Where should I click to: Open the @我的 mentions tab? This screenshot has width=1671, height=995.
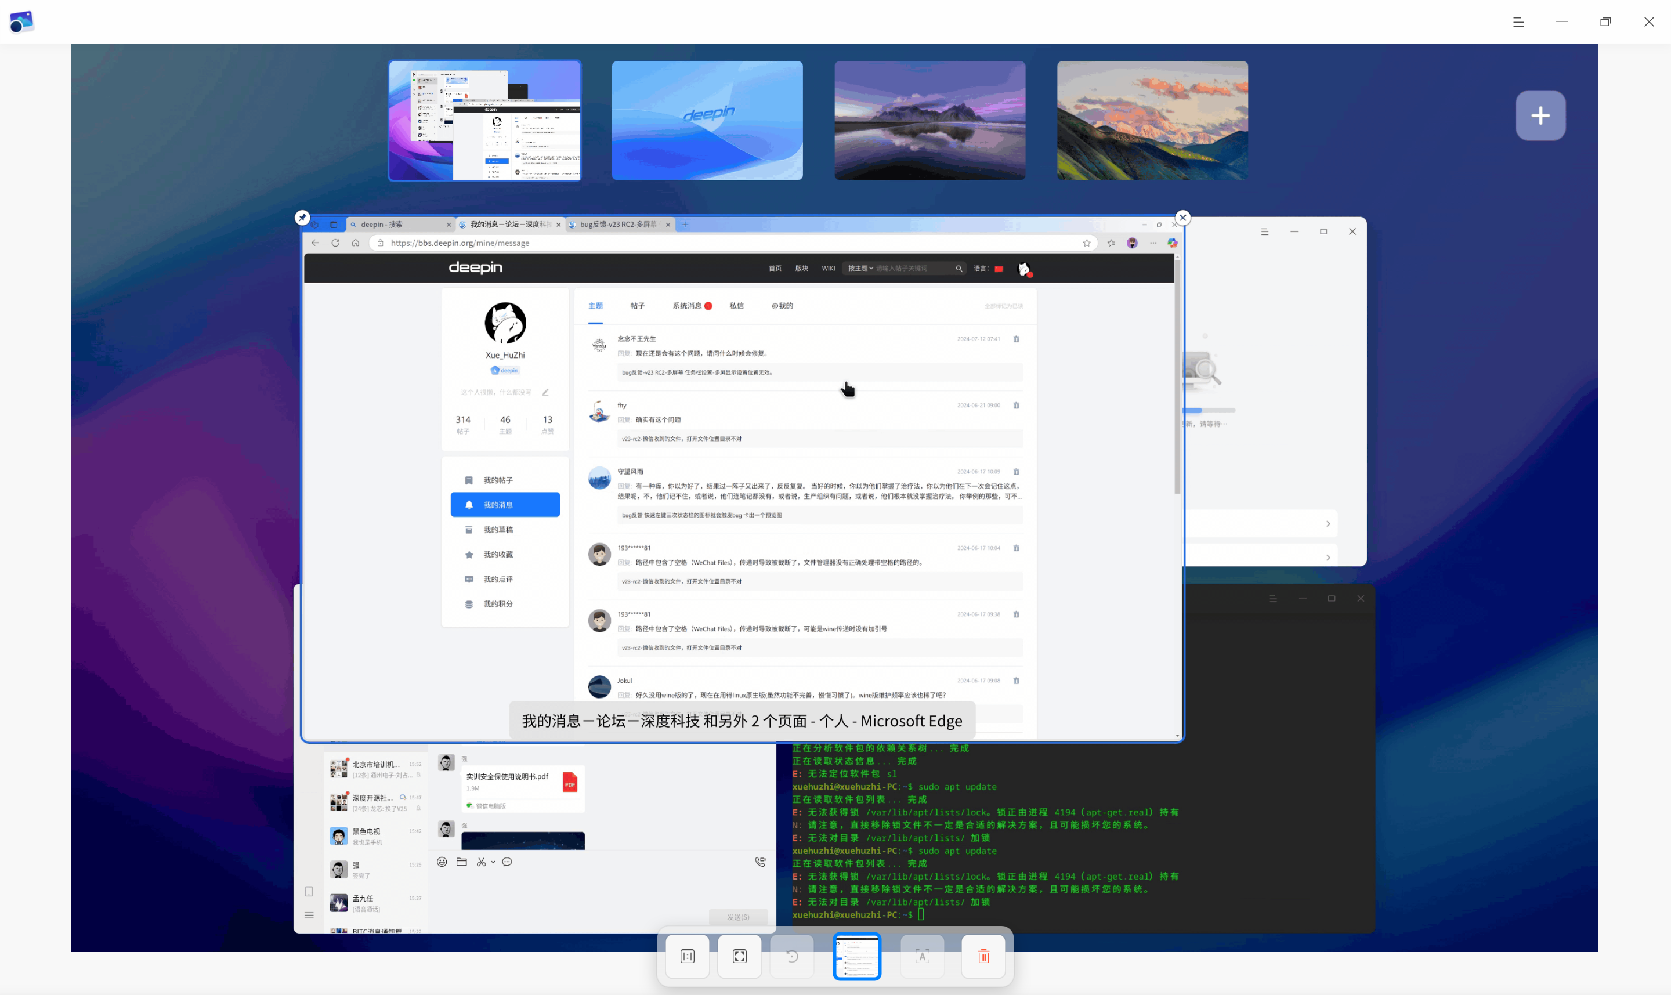782,306
